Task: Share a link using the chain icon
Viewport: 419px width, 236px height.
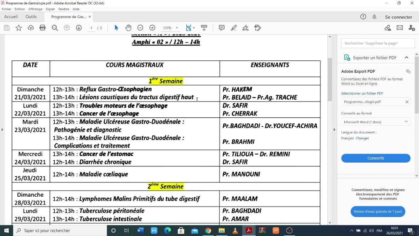Action: 388,28
